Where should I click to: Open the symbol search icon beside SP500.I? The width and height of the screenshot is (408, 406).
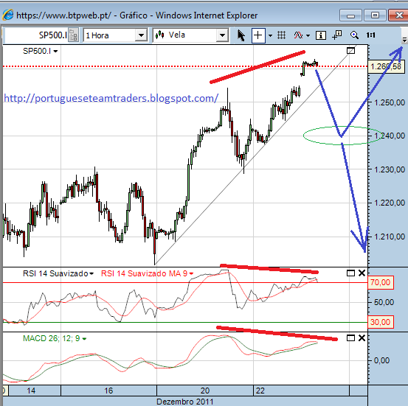point(73,35)
